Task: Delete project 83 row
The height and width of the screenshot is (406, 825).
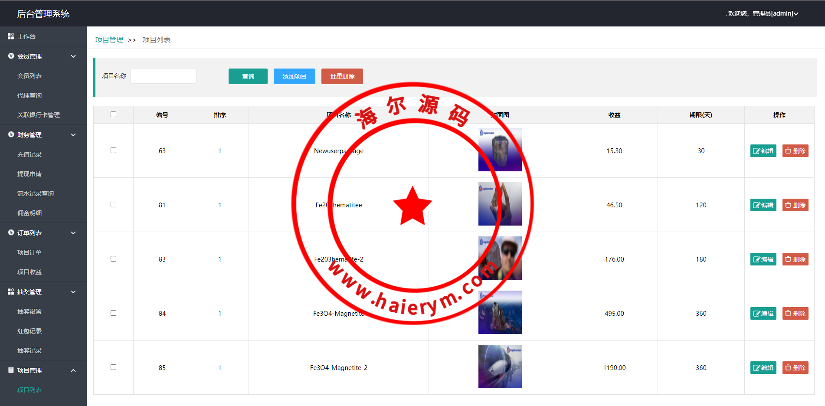Action: (x=796, y=259)
